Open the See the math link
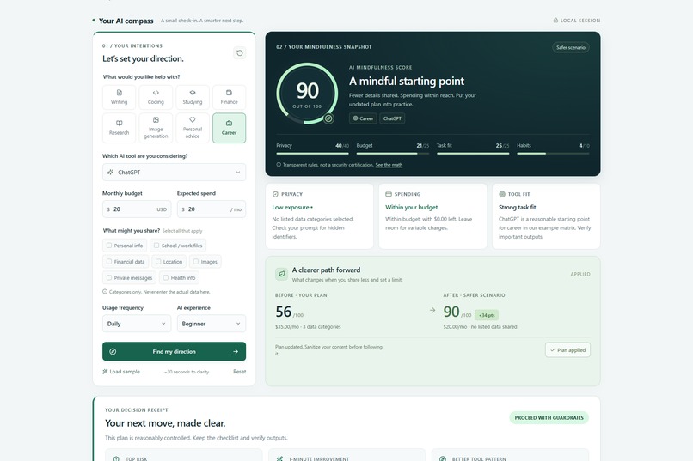Viewport: 693px width, 461px height. (x=389, y=165)
